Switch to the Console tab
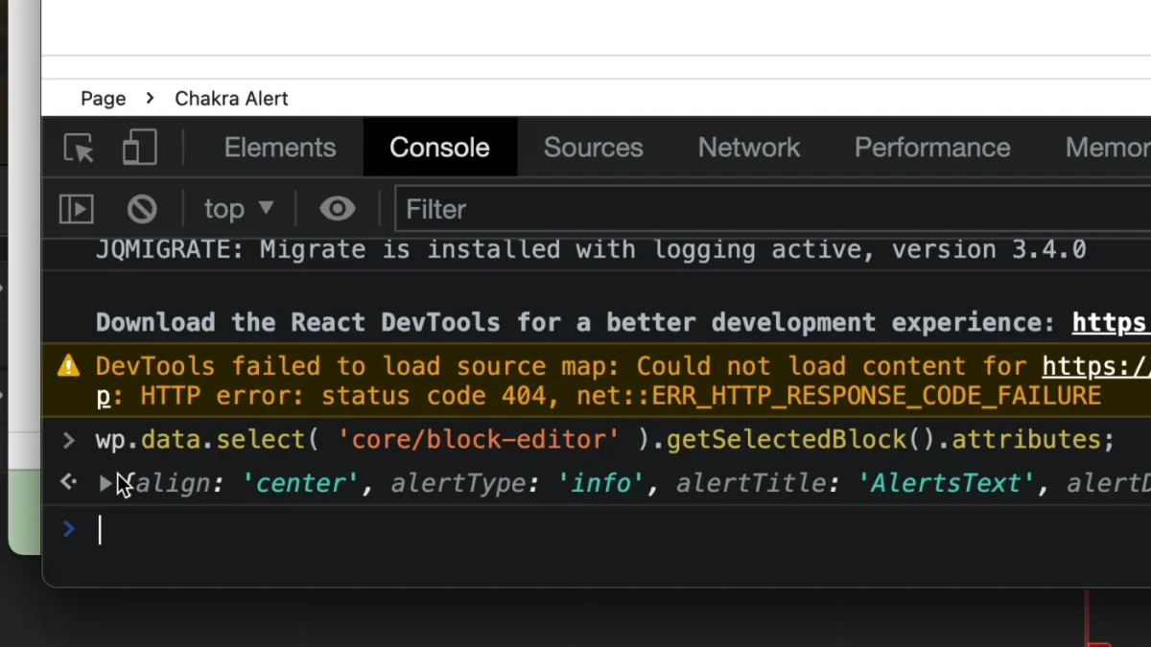The width and height of the screenshot is (1151, 647). tap(439, 147)
